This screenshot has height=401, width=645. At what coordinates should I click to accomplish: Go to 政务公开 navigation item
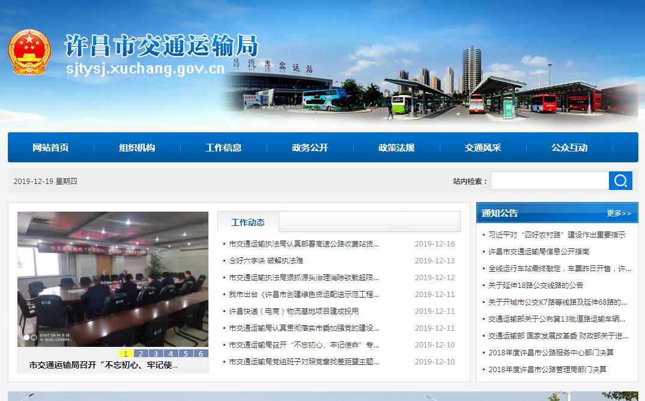tap(310, 148)
